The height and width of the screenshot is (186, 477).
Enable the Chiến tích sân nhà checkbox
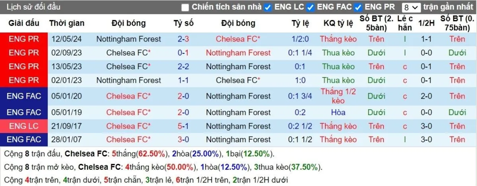(x=185, y=8)
